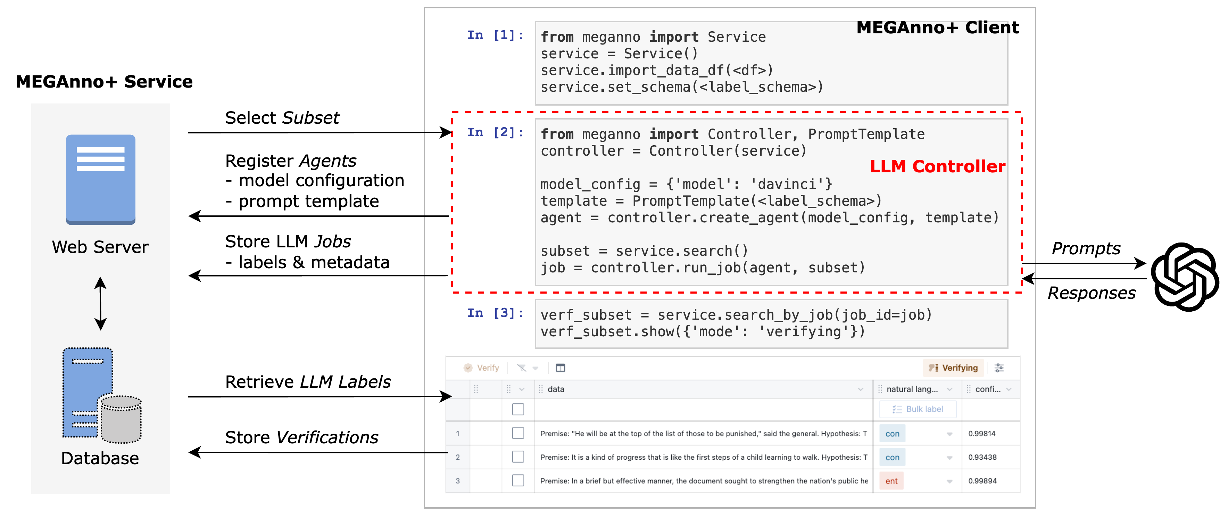Click the In [2] notebook cell prompt
Image resolution: width=1228 pixels, height=517 pixels.
495,132
